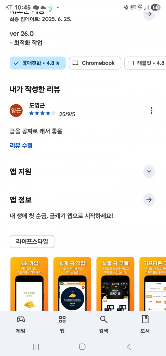Image resolution: width=166 pixels, height=356 pixels.
Task: Tap the four-star rating row
Action: tap(42, 113)
